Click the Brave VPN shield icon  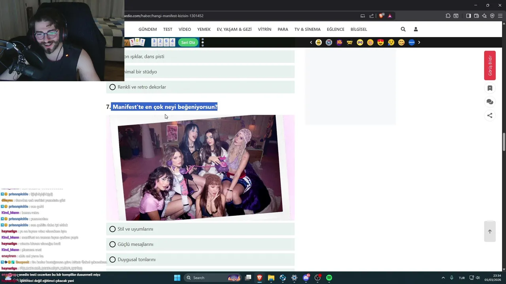(x=492, y=16)
